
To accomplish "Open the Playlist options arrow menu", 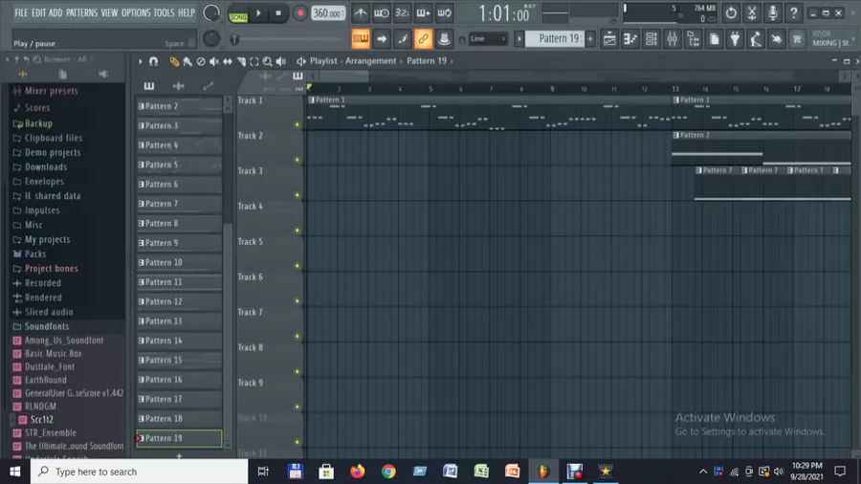I will pos(140,61).
